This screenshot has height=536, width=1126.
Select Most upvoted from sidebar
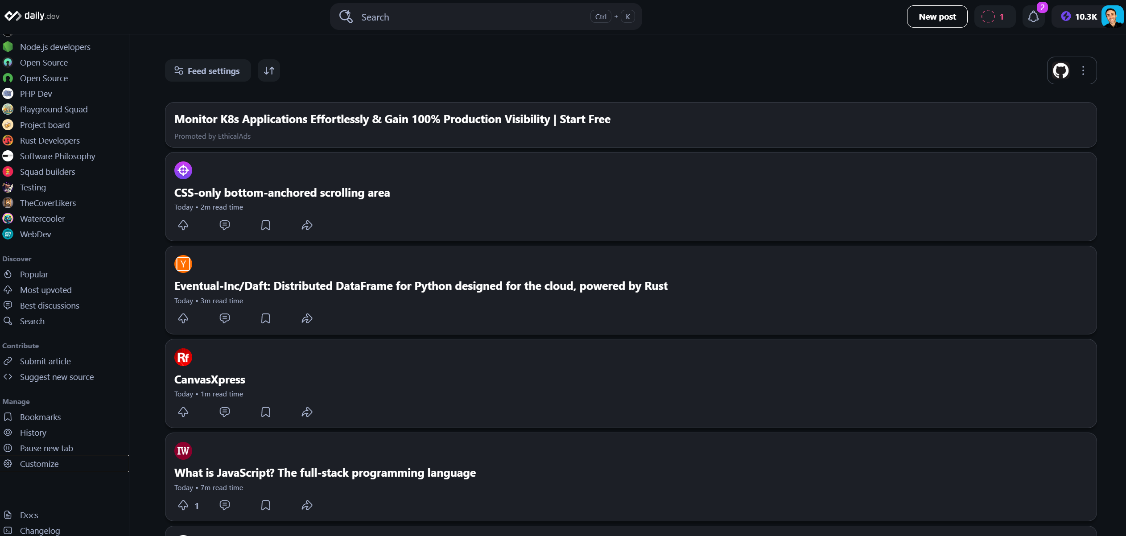(x=45, y=289)
